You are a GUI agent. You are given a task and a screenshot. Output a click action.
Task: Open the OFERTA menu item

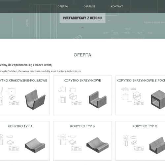point(62,6)
